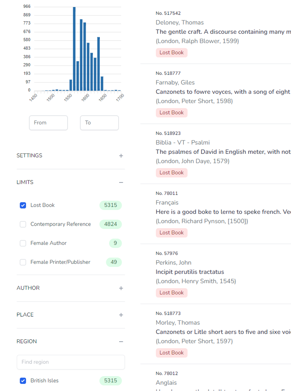
Task: Click the To year input field
Action: 99,123
